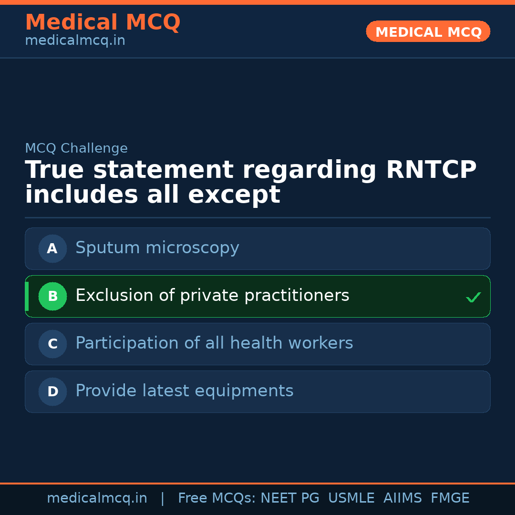Screen dimensions: 515x515
Task: Click the green checkmark on option B
Action: (473, 298)
